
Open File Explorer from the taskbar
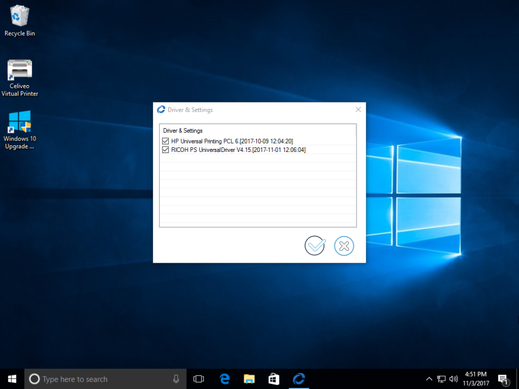(x=249, y=379)
